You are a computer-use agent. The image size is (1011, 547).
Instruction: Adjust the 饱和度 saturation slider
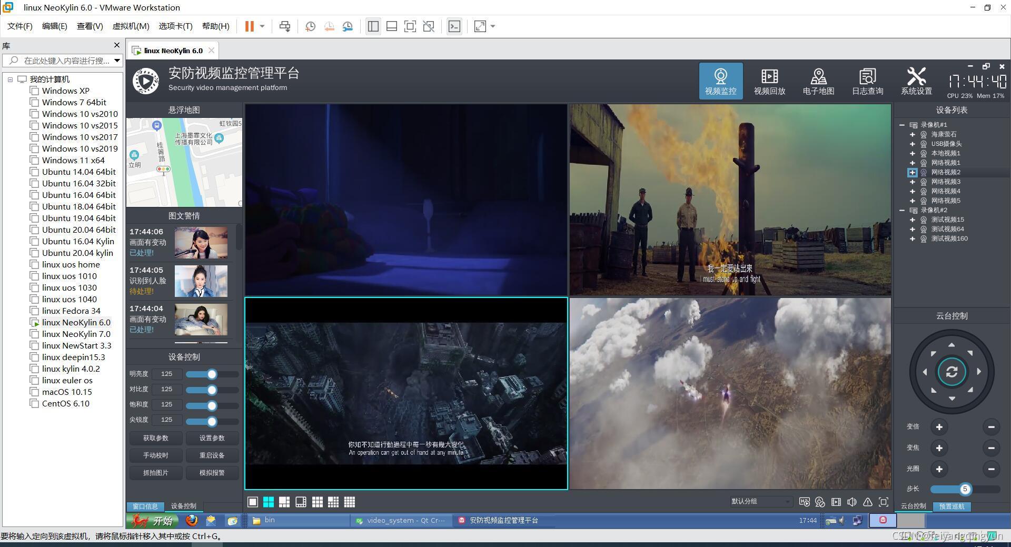pos(212,405)
